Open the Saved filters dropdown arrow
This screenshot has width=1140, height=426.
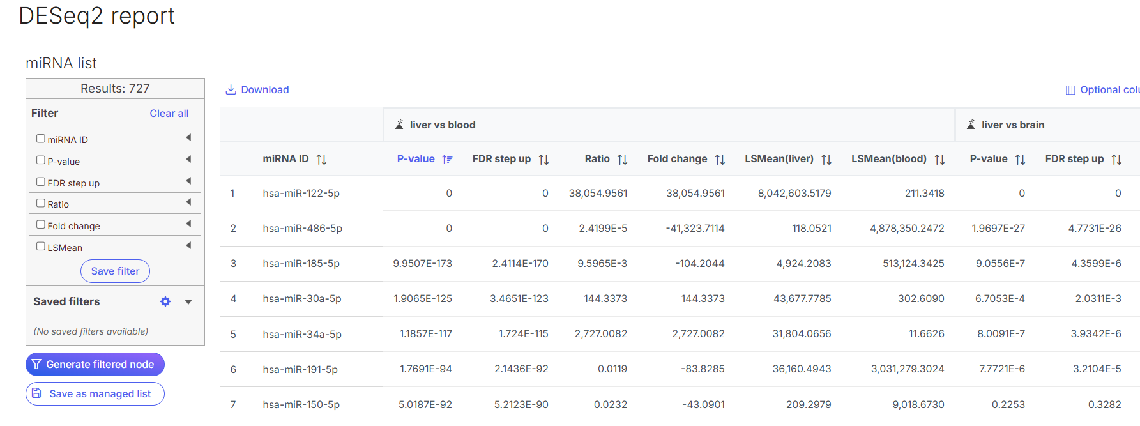coord(188,302)
